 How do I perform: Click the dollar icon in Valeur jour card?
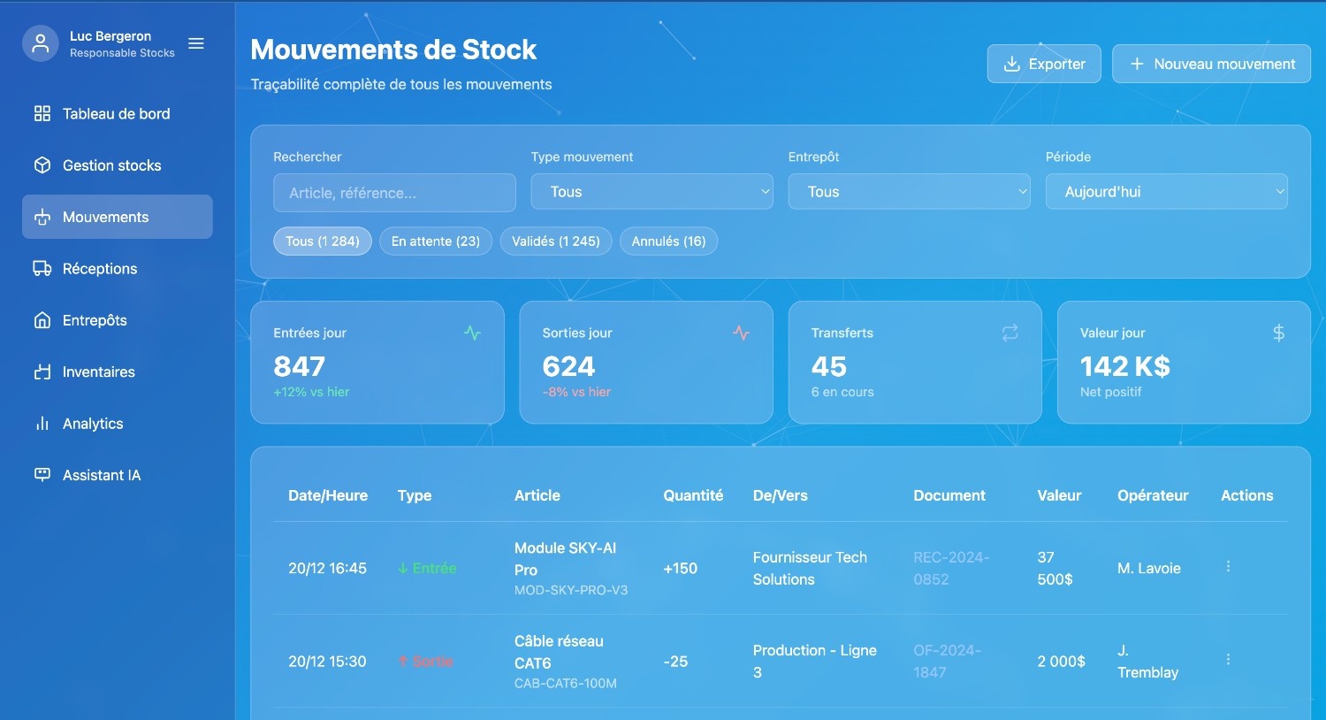1278,333
